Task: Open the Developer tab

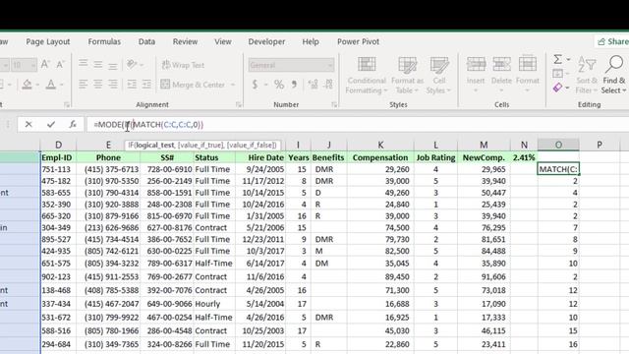Action: point(266,41)
